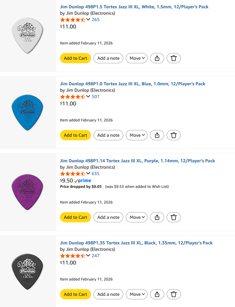
Task: Share the Purple 1.14mm pick item
Action: pyautogui.click(x=157, y=217)
